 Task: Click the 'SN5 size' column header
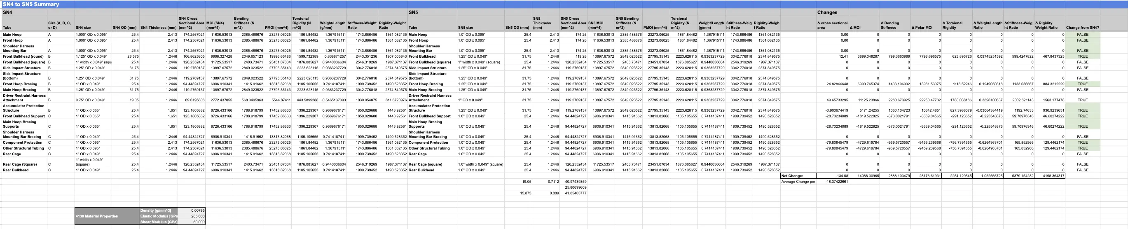point(465,28)
